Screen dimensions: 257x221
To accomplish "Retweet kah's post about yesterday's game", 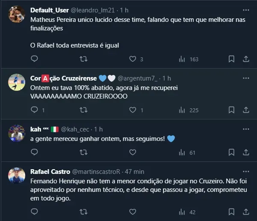I will (84, 152).
